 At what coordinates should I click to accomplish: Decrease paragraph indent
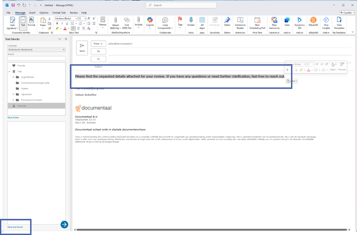coord(89,23)
